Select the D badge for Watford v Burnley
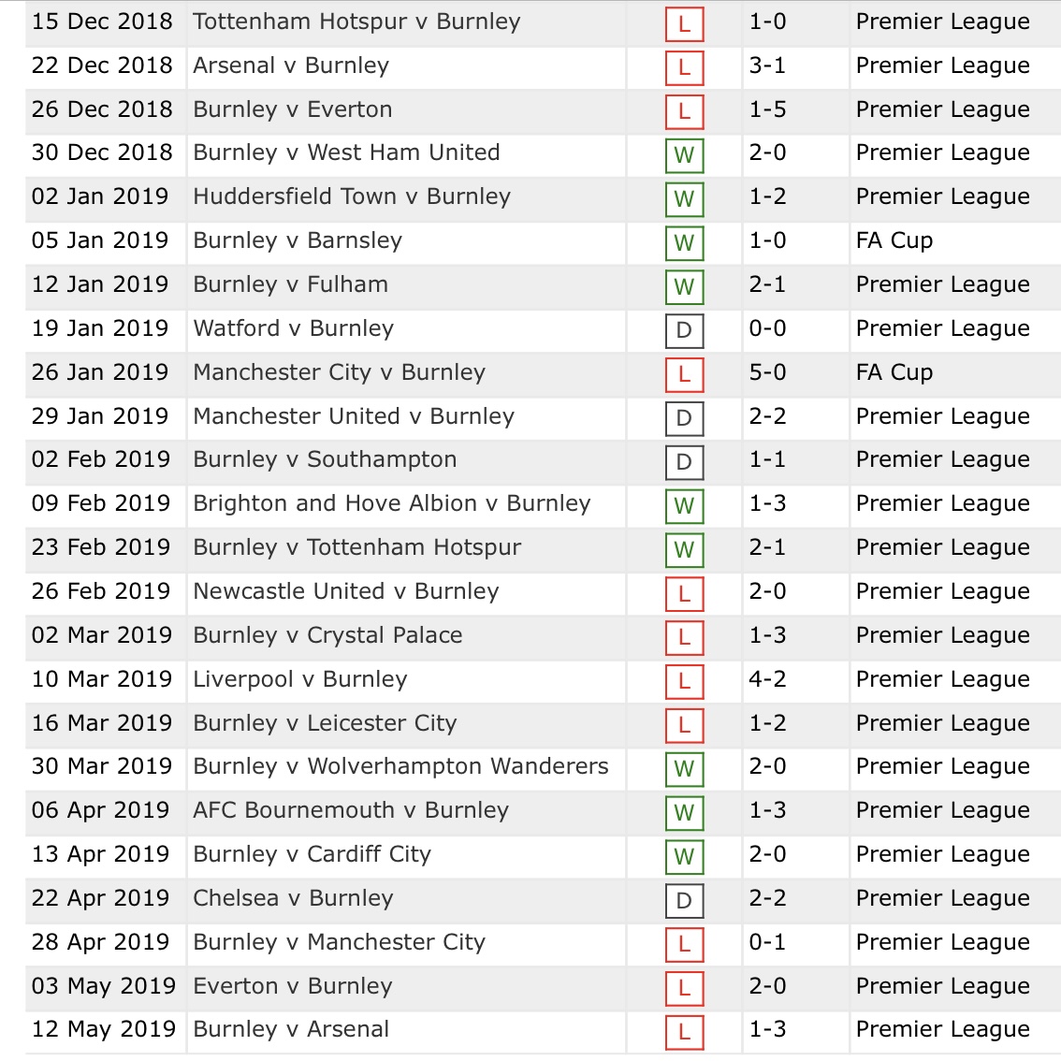This screenshot has height=1061, width=1061. click(684, 331)
